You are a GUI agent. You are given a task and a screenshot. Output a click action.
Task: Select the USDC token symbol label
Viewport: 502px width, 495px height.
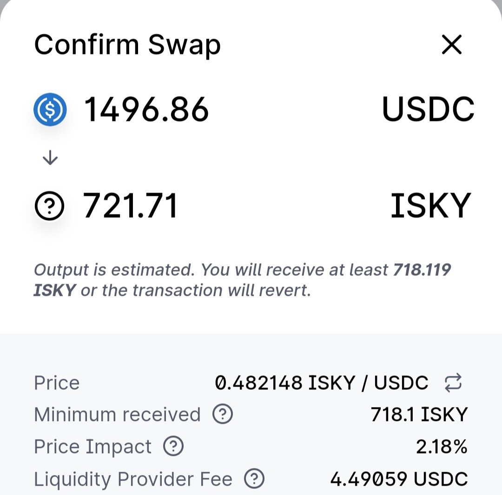428,109
